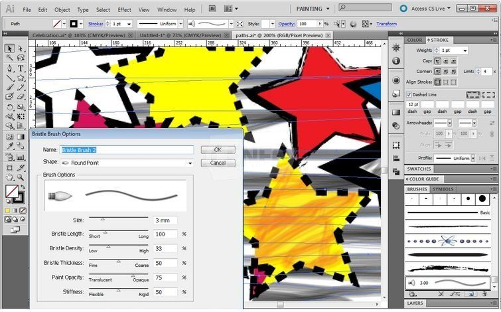Select the Selection arrow tool
This screenshot has width=501, height=312.
[9, 48]
